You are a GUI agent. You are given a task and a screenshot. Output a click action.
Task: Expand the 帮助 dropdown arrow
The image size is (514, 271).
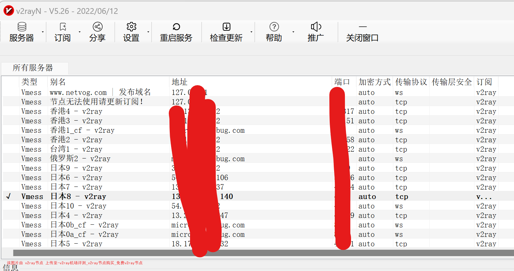point(293,32)
